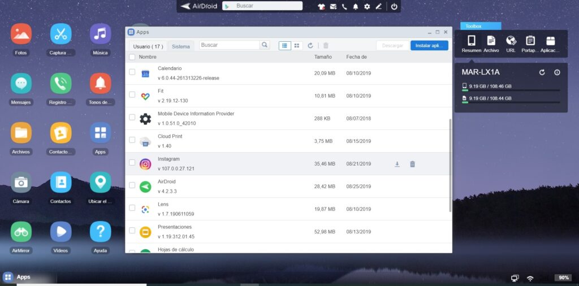The height and width of the screenshot is (286, 579).
Task: Tick the select-all Nombre checkbox
Action: (x=132, y=57)
